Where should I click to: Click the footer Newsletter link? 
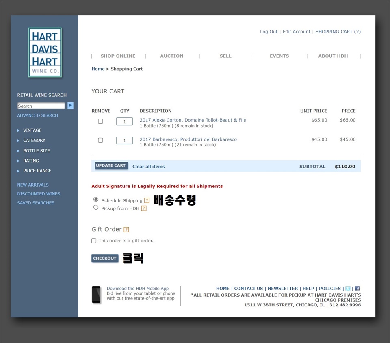(x=283, y=289)
